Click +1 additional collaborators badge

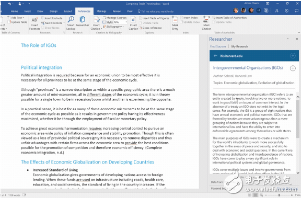pos(259,10)
